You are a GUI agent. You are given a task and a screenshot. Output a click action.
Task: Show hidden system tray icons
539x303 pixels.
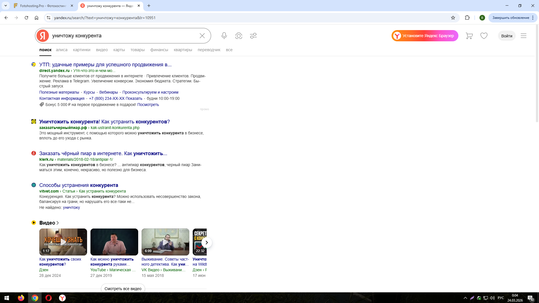(x=465, y=298)
